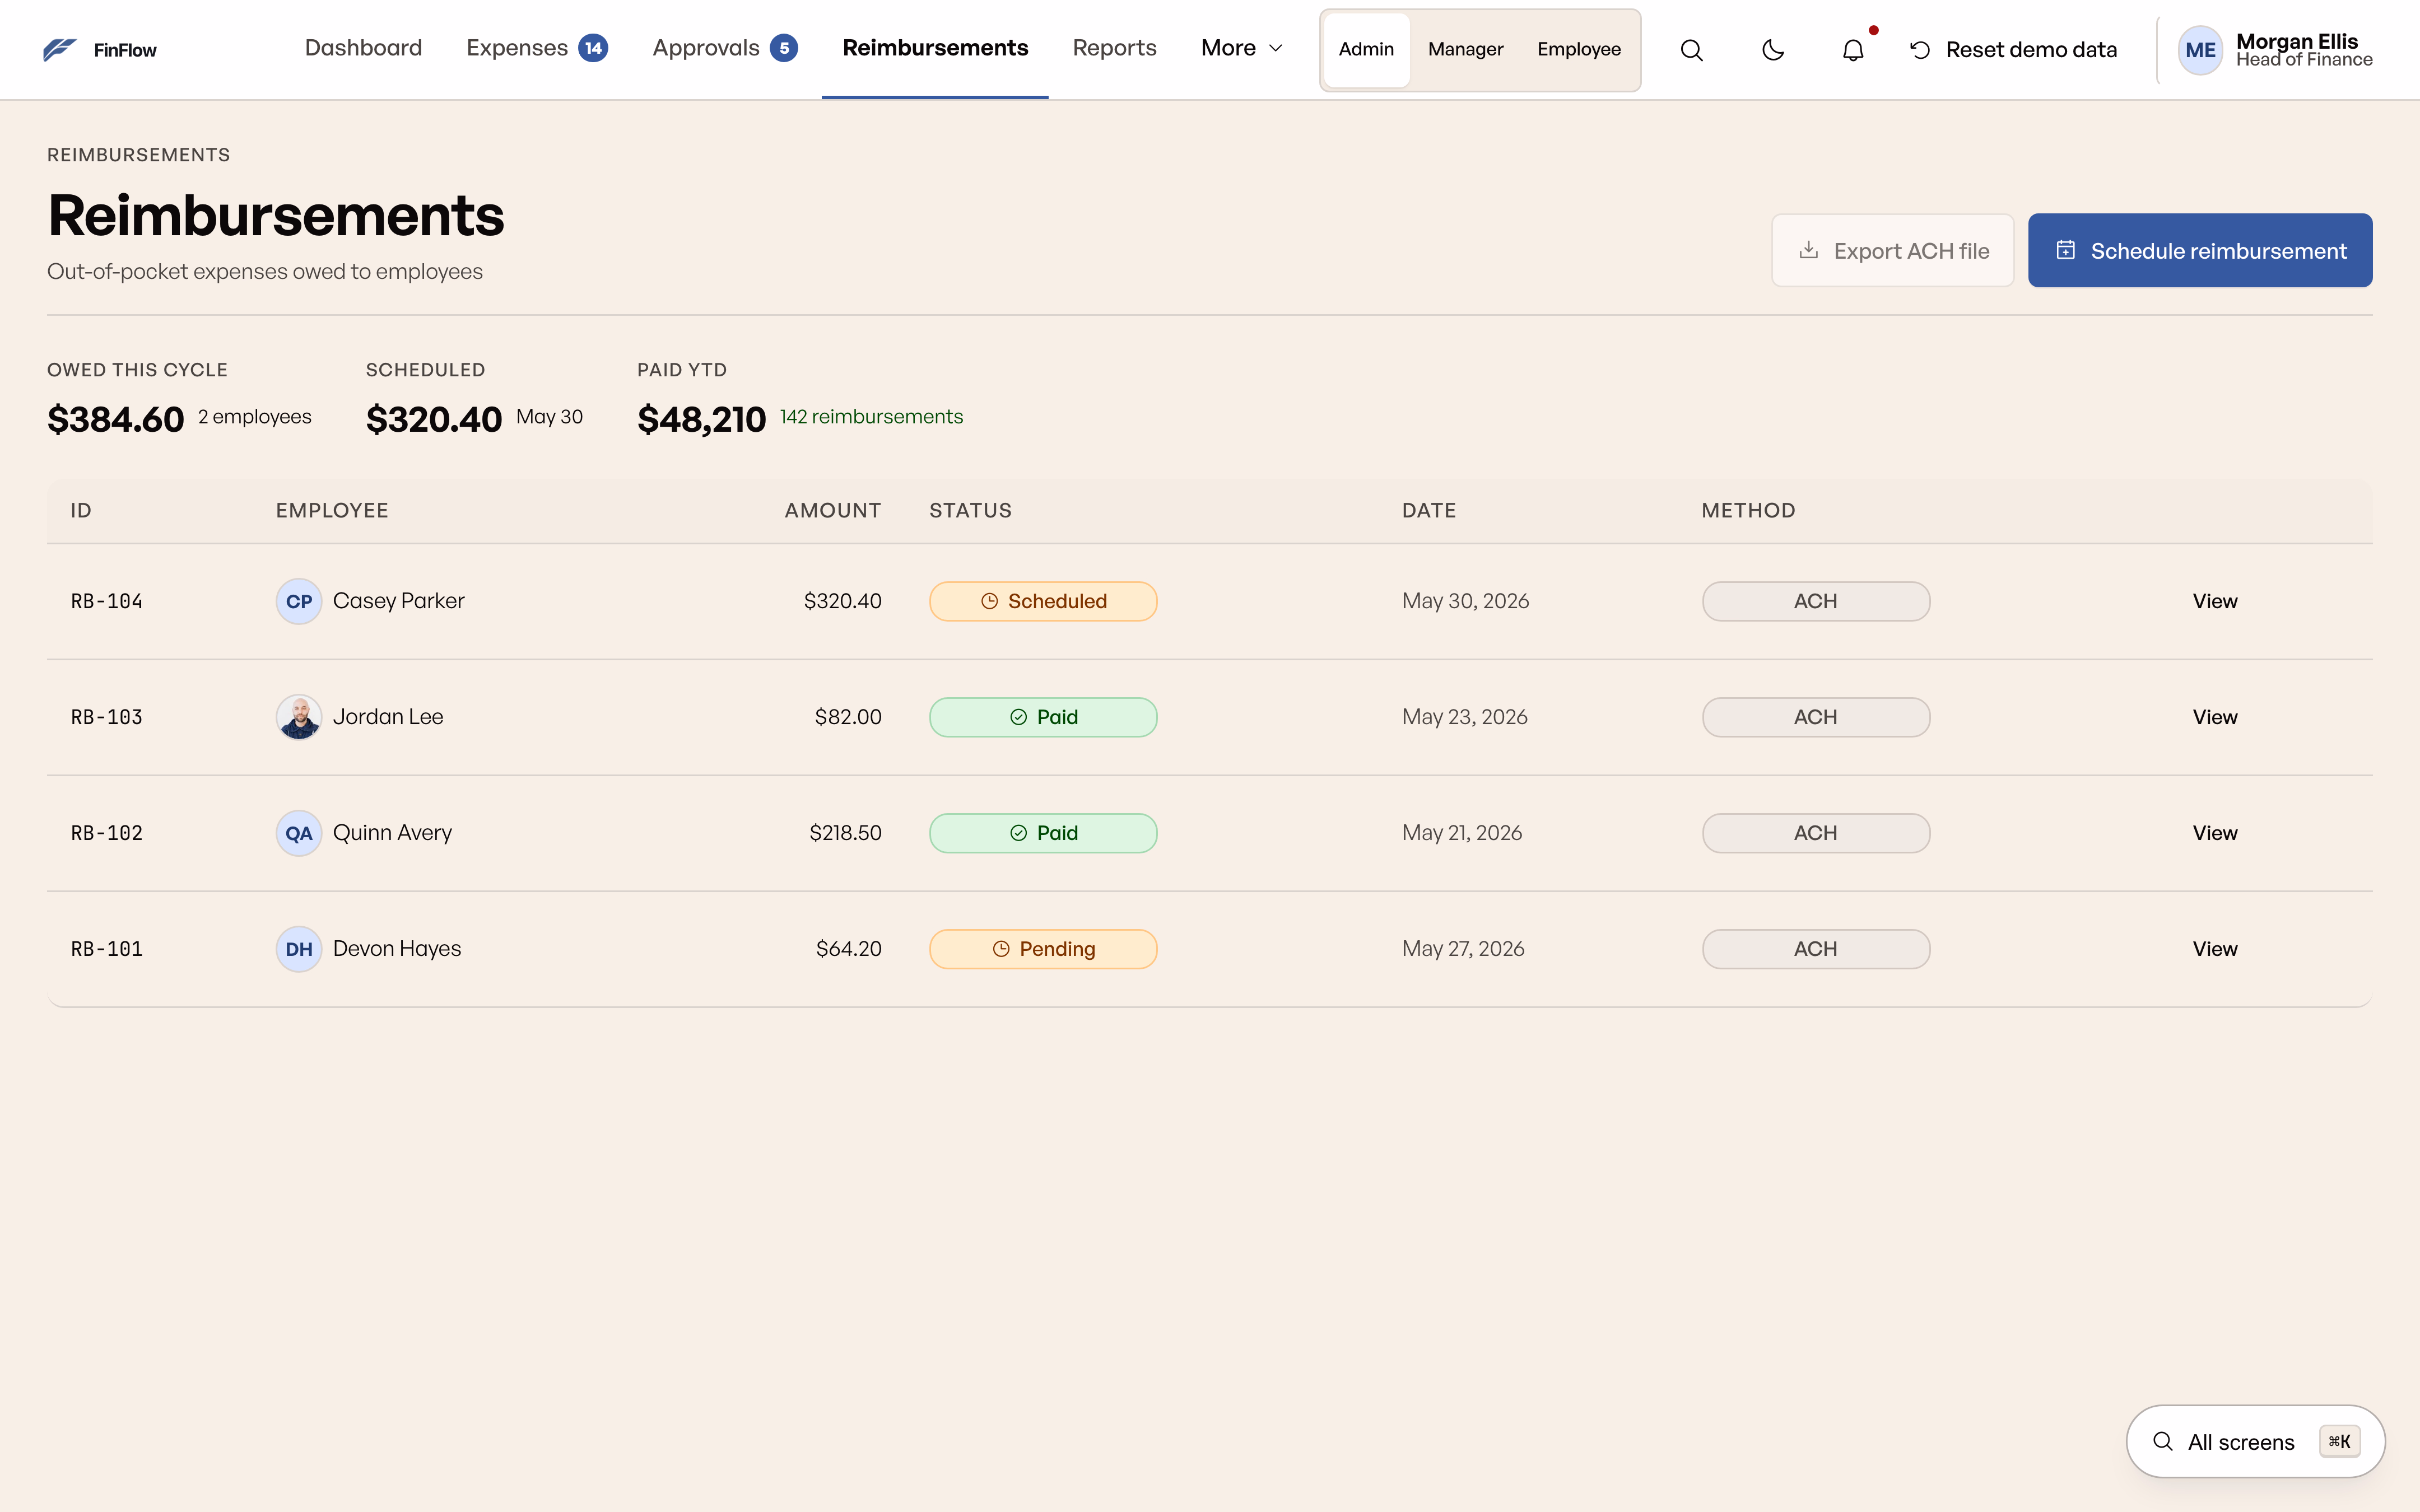Viewport: 2420px width, 1512px height.
Task: Switch role to Employee
Action: point(1579,49)
